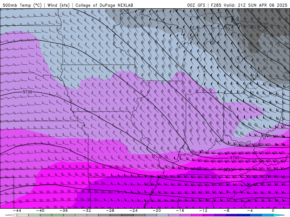Click the 5730 label just below the 5700 label
This screenshot has width=290, height=217.
[x=228, y=170]
